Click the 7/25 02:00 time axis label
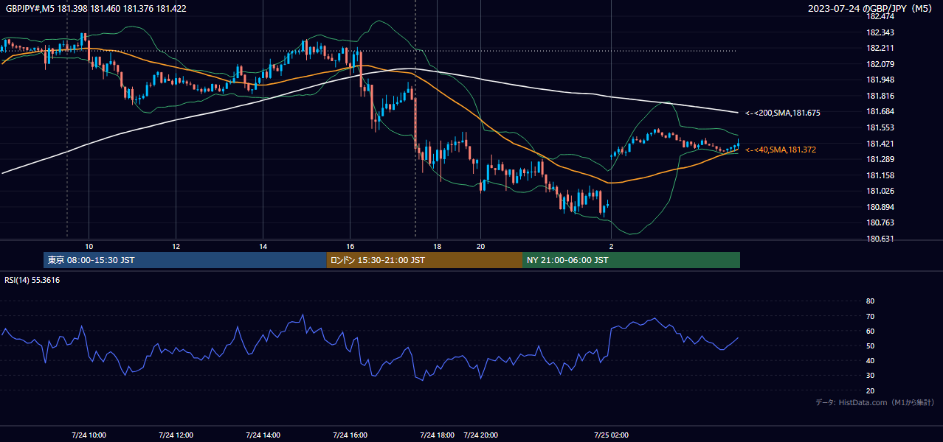 (611, 435)
